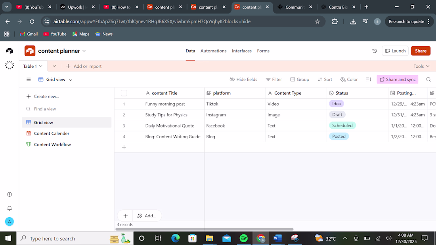Open the account avatar in the sidebar
Viewport: 436px width, 245px height.
(10, 222)
